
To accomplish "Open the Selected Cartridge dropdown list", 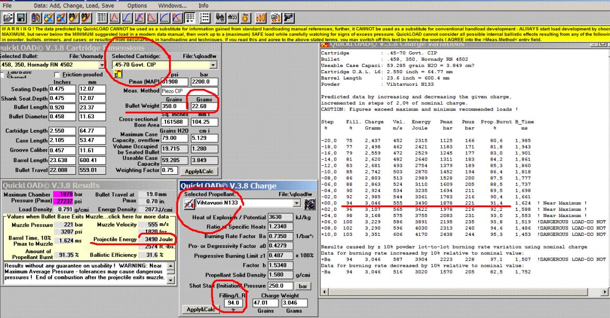I will tap(213, 65).
